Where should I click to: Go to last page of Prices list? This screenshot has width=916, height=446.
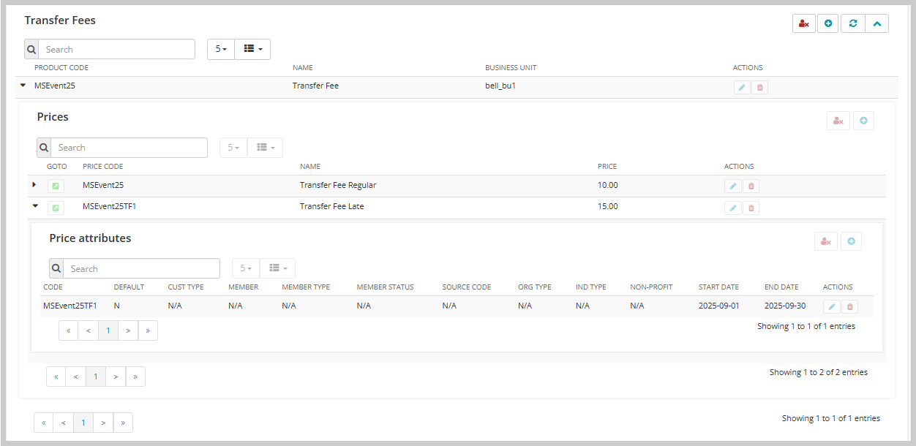(x=135, y=377)
